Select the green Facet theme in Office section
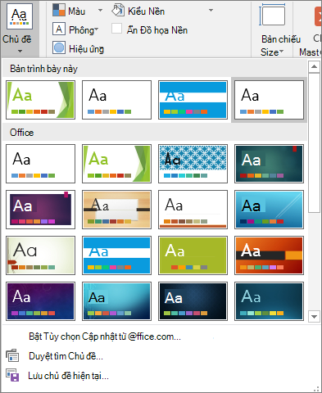 (116, 164)
